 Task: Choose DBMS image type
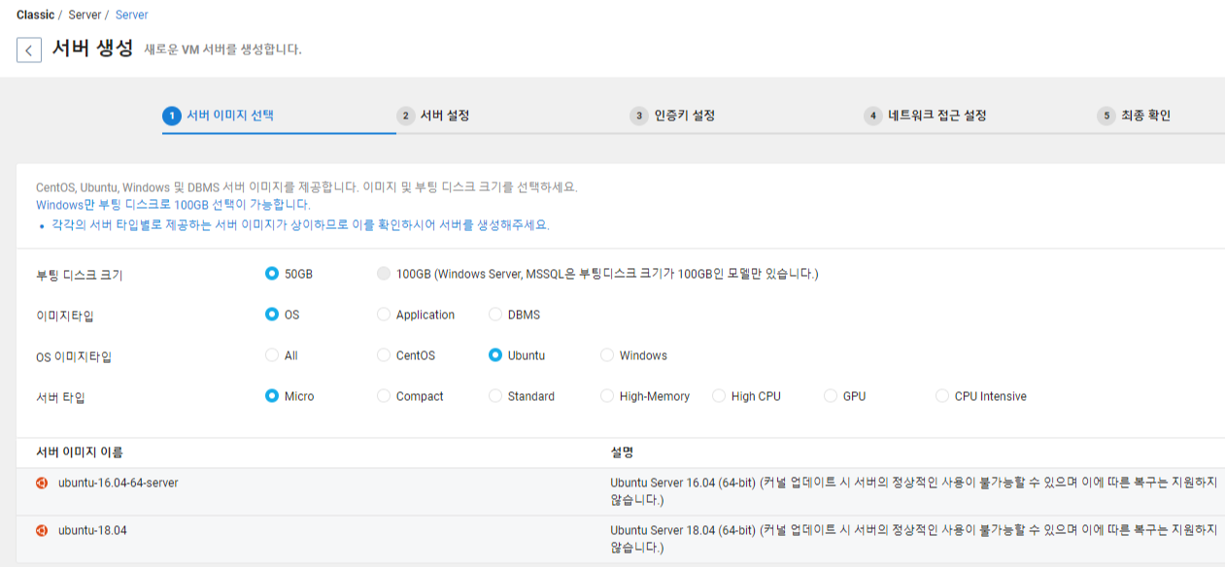495,315
